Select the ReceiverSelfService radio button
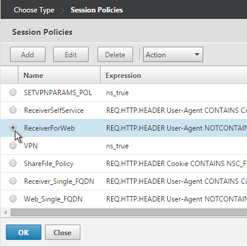The height and width of the screenshot is (247, 247). [13, 110]
